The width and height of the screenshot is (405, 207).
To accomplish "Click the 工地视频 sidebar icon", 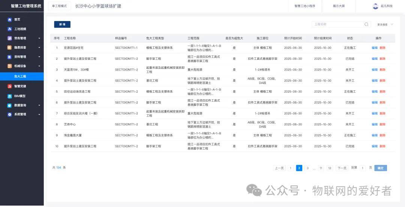I will click(x=9, y=29).
